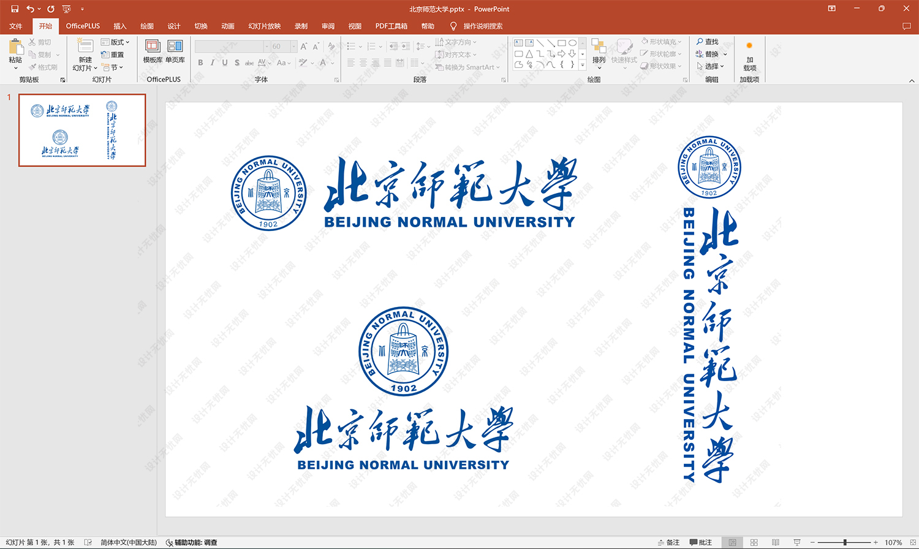This screenshot has height=549, width=919.
Task: Expand the shapes gallery more arrow
Action: tap(583, 64)
